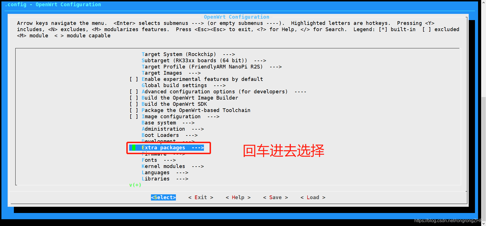Toggle Image configuration checkbox
486x226 pixels.
[134, 117]
